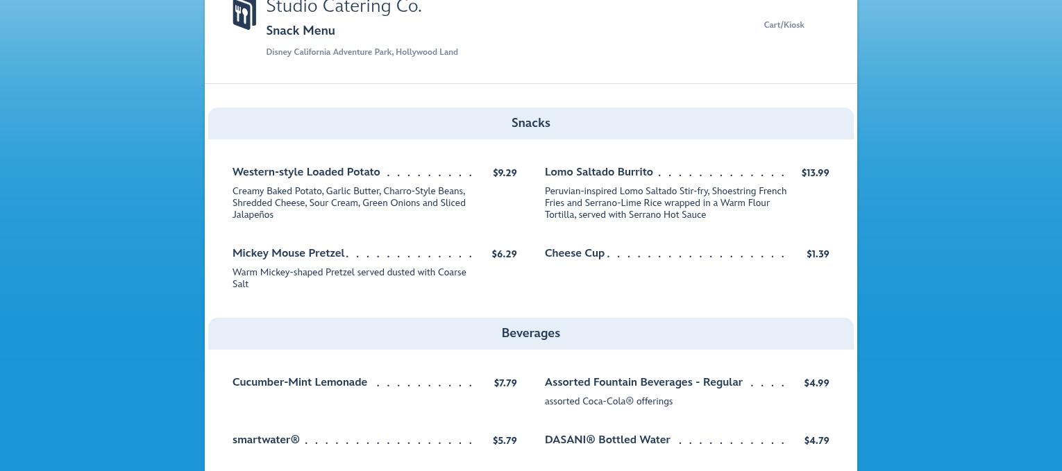Select the Cheese Cup item
This screenshot has height=471, width=1062.
575,253
